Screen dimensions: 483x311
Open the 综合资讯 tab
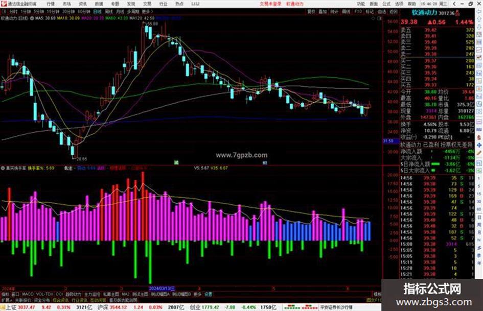tap(61, 300)
